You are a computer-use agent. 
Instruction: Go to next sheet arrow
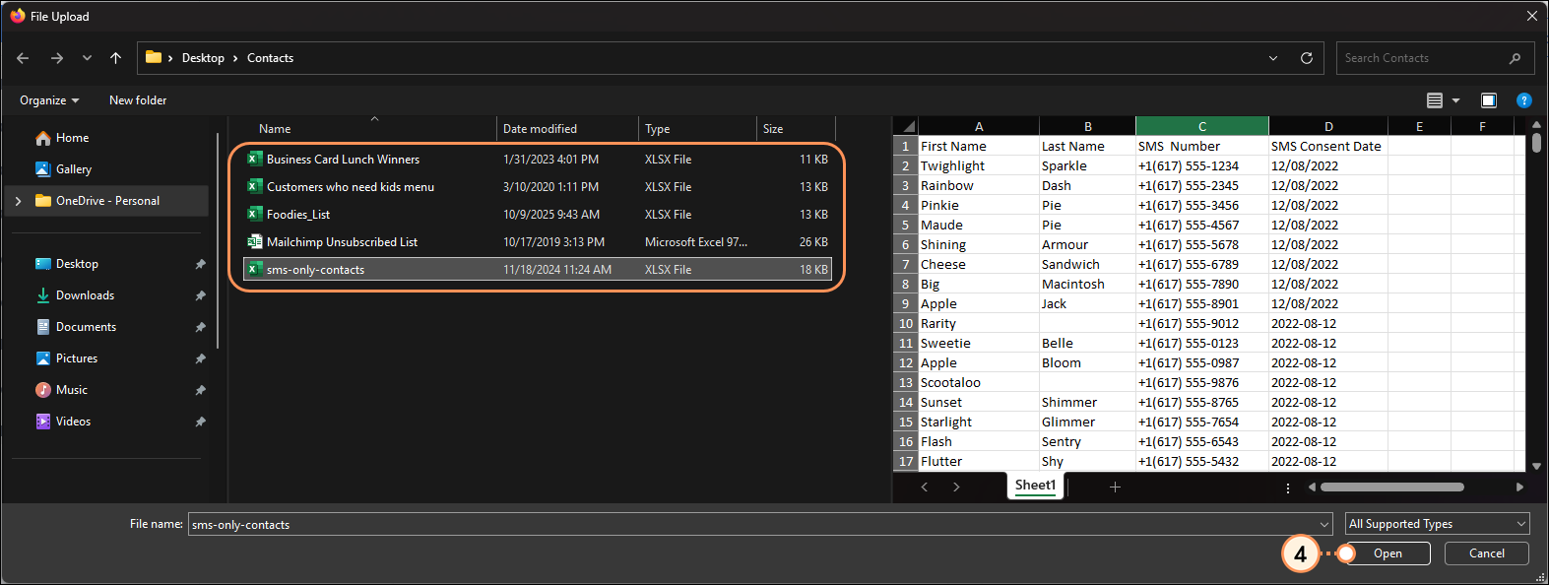[956, 487]
